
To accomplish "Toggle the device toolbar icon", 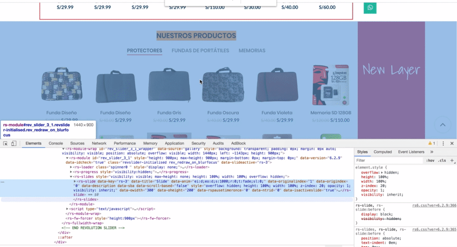I will click(14, 144).
